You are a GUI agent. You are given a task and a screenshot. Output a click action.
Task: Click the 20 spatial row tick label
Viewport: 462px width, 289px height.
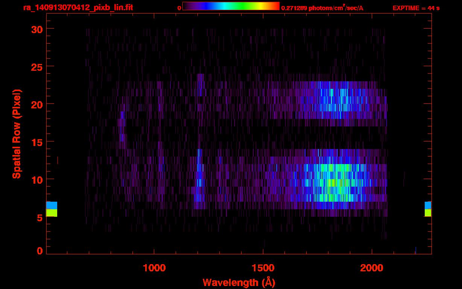36,104
